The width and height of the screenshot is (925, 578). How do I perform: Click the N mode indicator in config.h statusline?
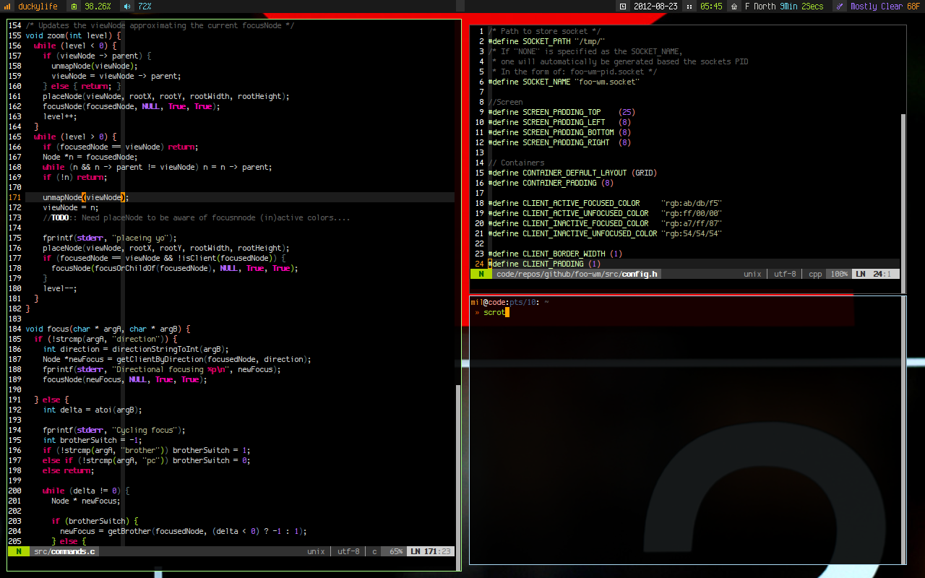coord(481,274)
